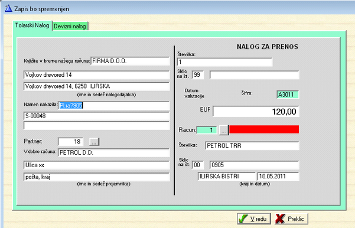Image resolution: width=355 pixels, height=228 pixels.
Task: Edit the PETROL TRR number field
Action: (x=252, y=145)
